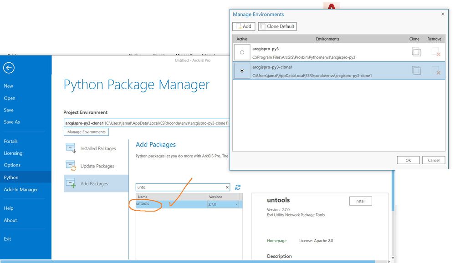
Task: Click the Environments column header
Action: (327, 39)
